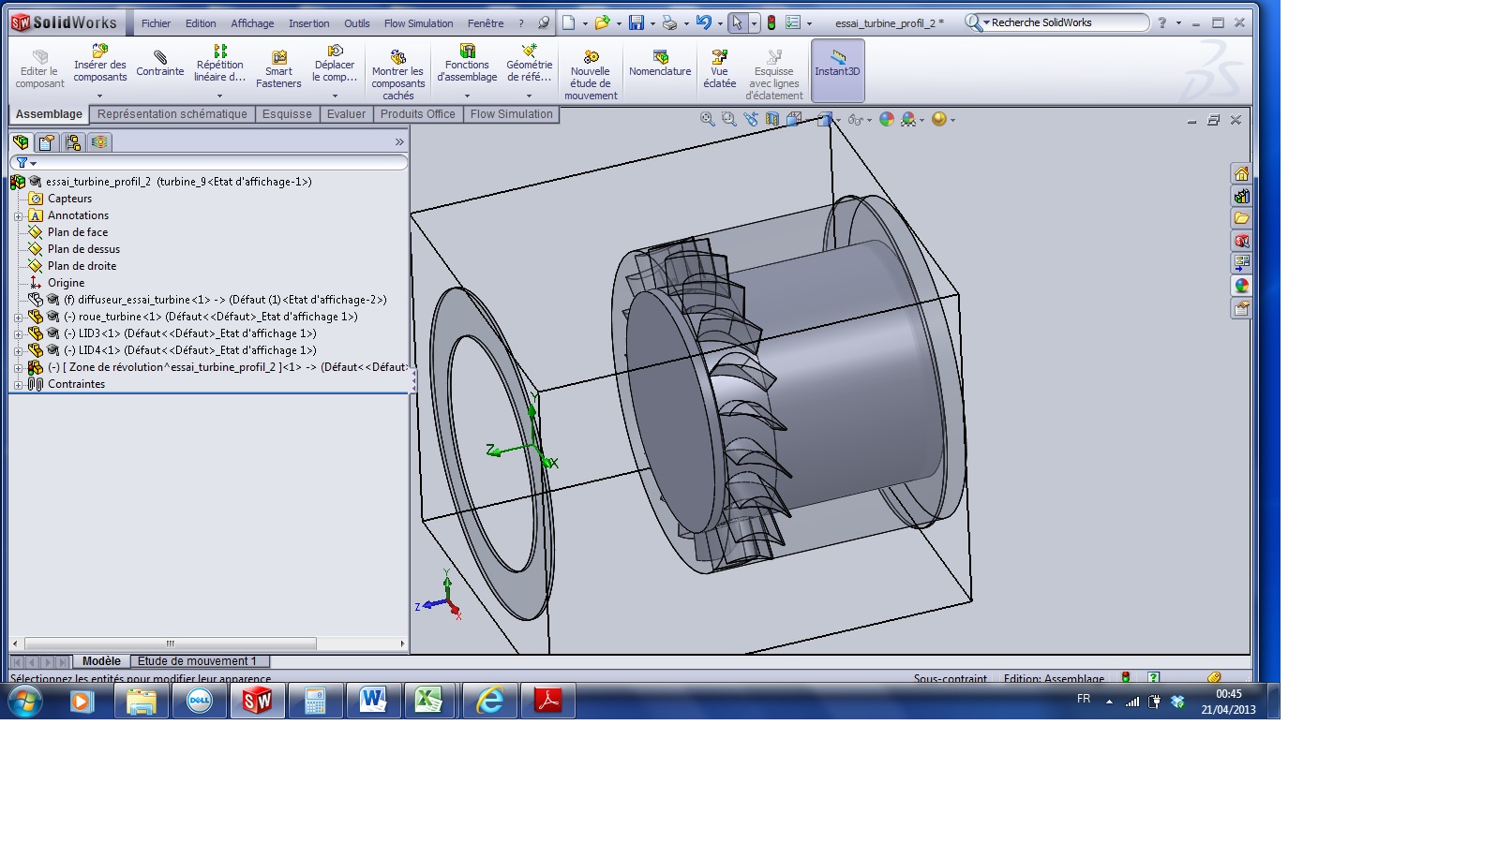
Task: Click the Section view icon
Action: pos(771,119)
